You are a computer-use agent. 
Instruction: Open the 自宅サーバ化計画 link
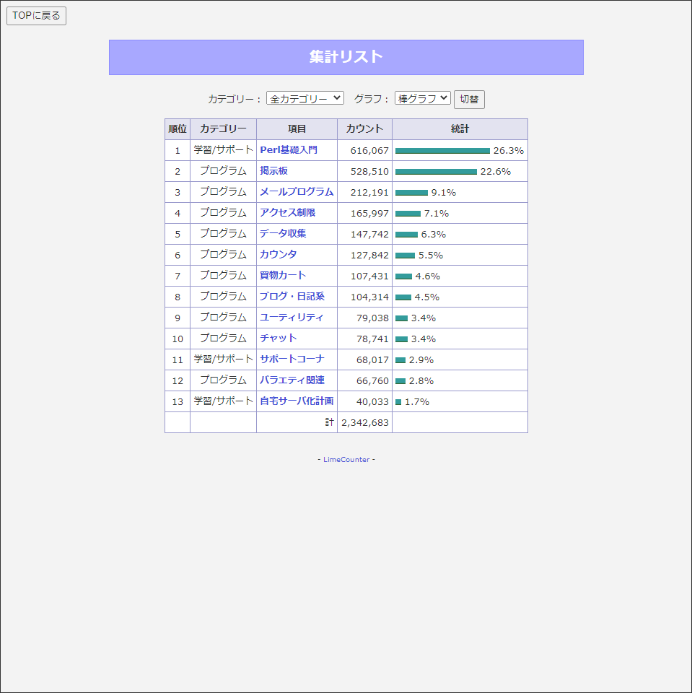(x=296, y=401)
